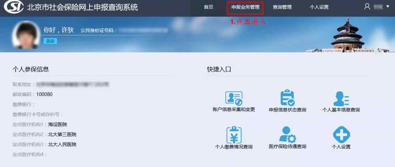Select 个人设置 in the top navigation bar
This screenshot has width=395, height=167.
tap(319, 7)
